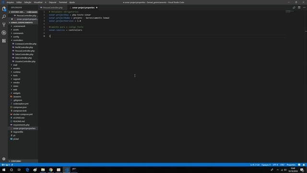Click the Split Editor icon

299,8
